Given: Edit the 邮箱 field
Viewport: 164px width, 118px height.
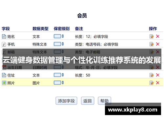Looking at the screenshot, I should click(x=152, y=52).
